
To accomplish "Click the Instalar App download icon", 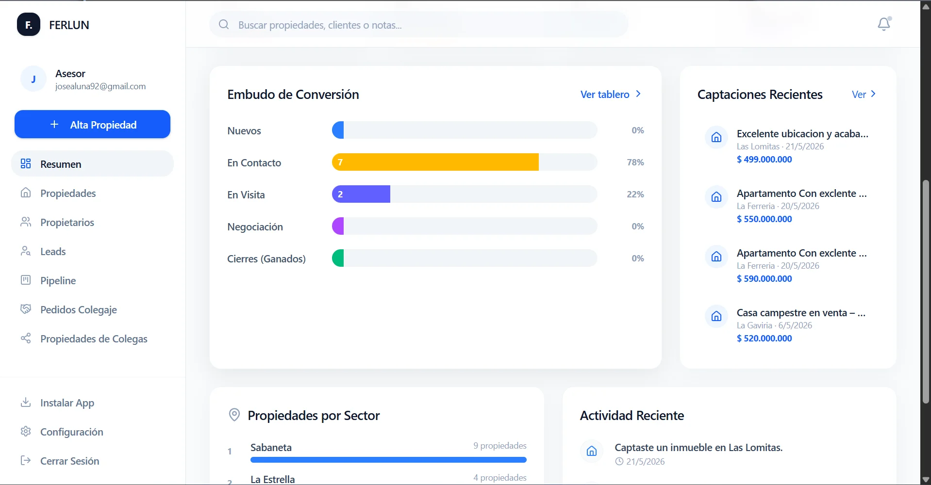I will coord(26,402).
